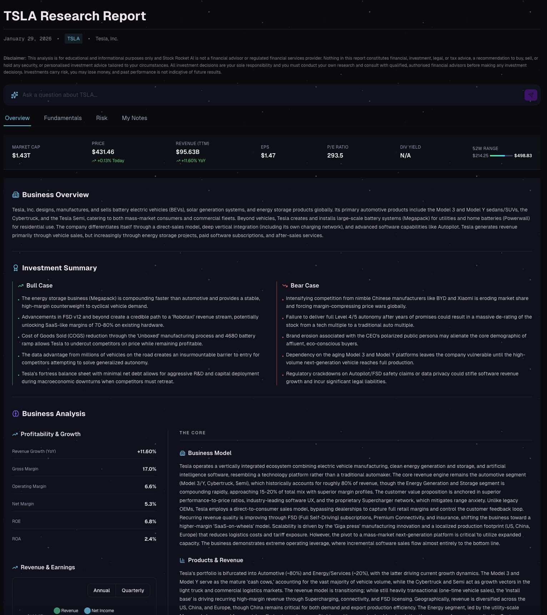547x615 pixels.
Task: Click the Tesla, Inc. company name
Action: [x=107, y=39]
